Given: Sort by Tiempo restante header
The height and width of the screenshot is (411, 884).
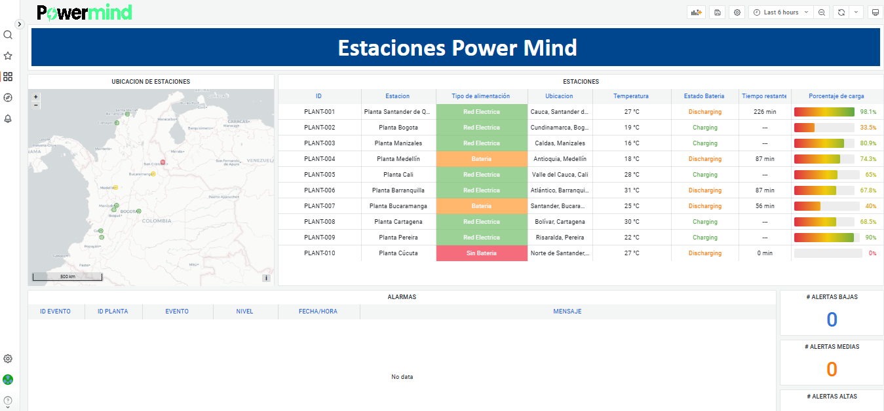Looking at the screenshot, I should pyautogui.click(x=764, y=96).
